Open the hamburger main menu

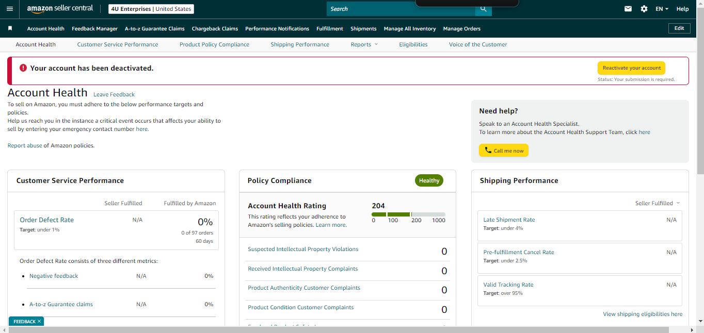pos(10,9)
